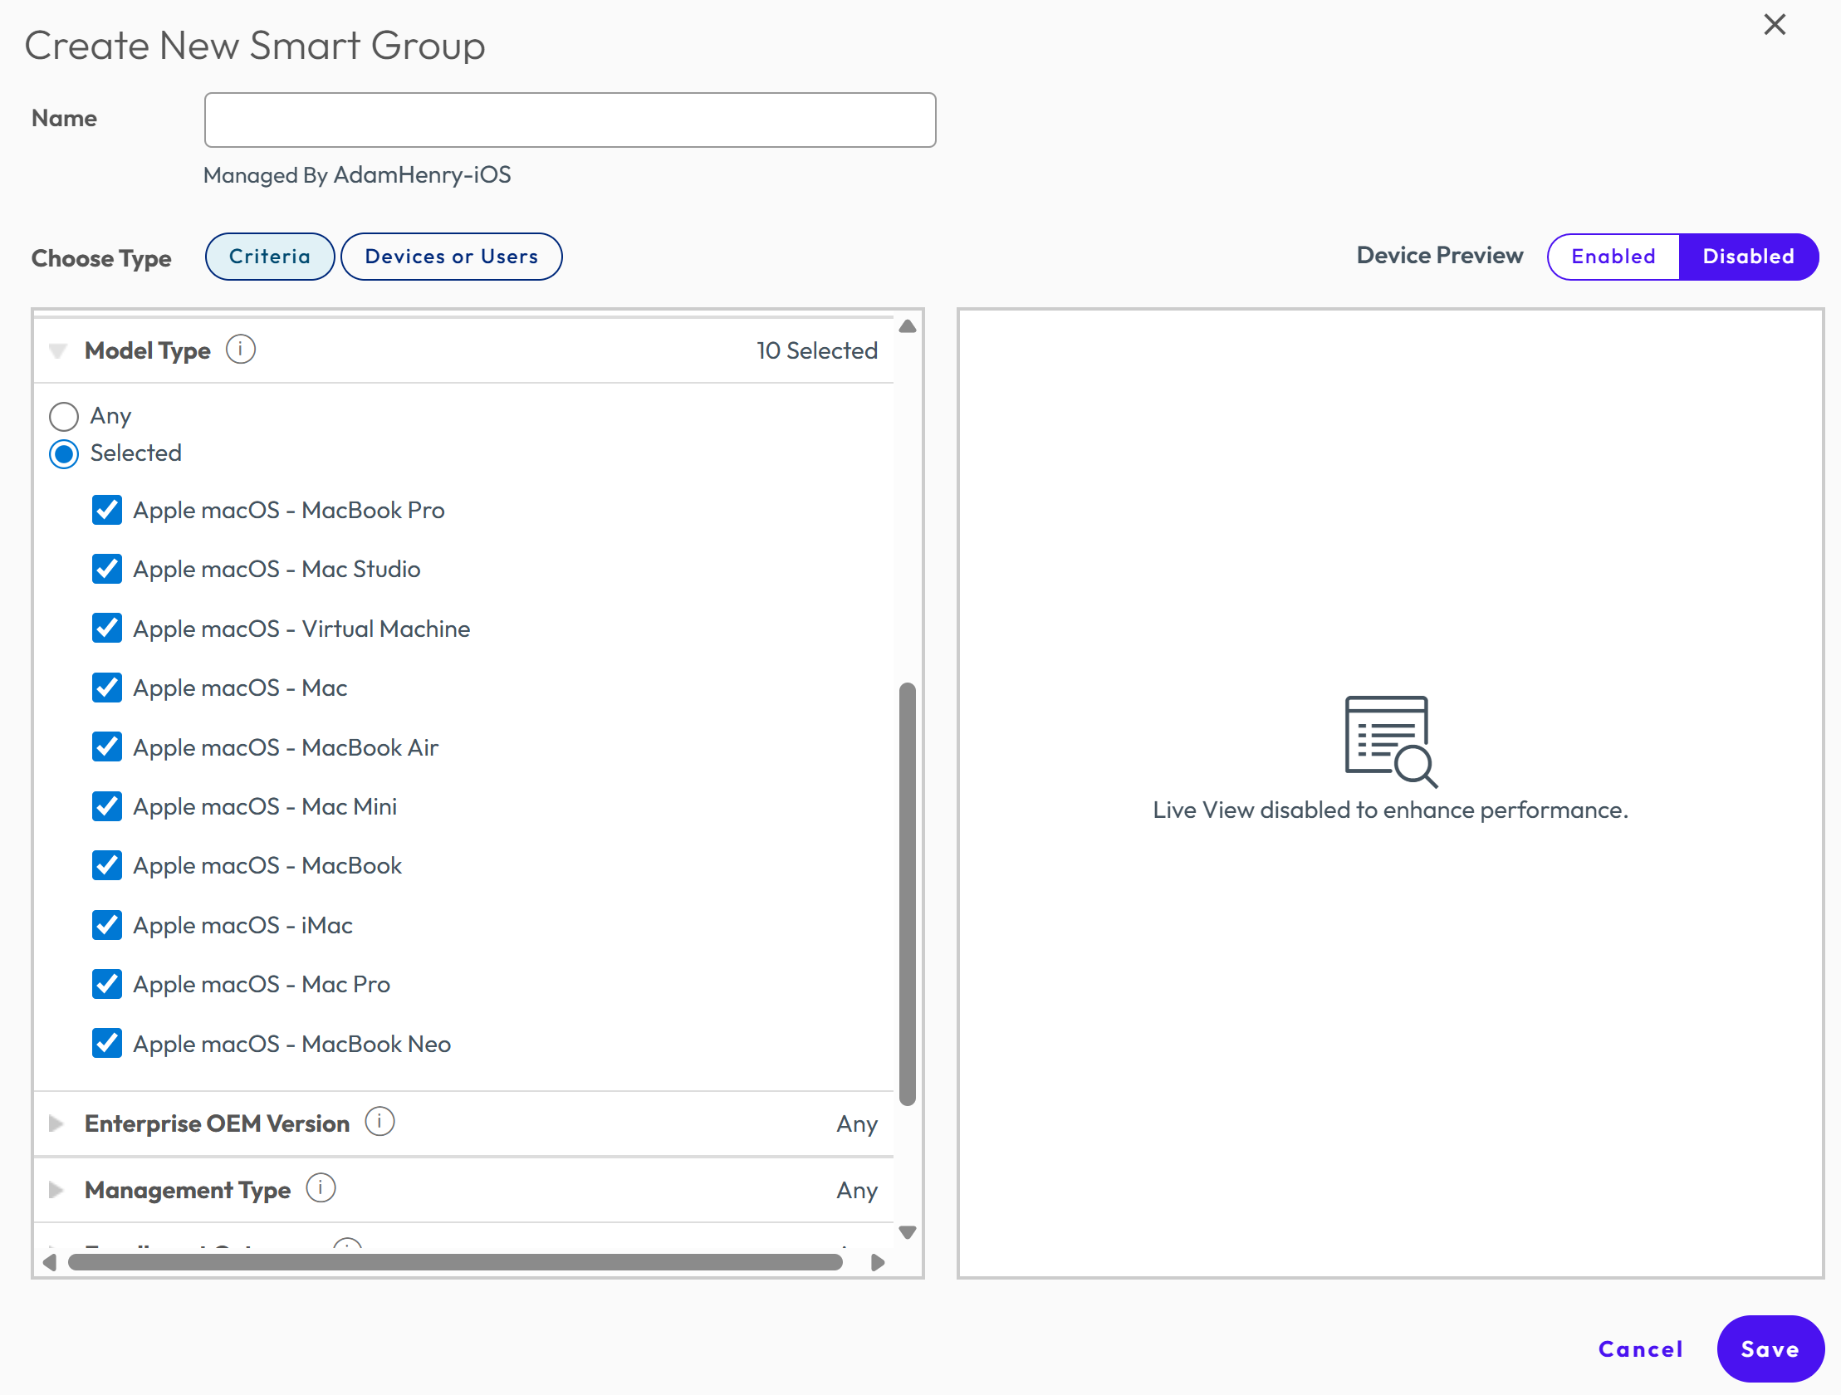Uncheck Apple macOS - Mac Mini
The width and height of the screenshot is (1841, 1395).
coord(106,806)
